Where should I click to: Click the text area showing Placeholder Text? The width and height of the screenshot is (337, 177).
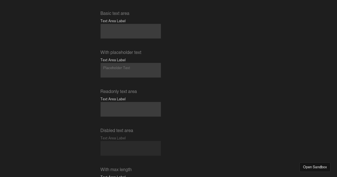click(x=131, y=70)
